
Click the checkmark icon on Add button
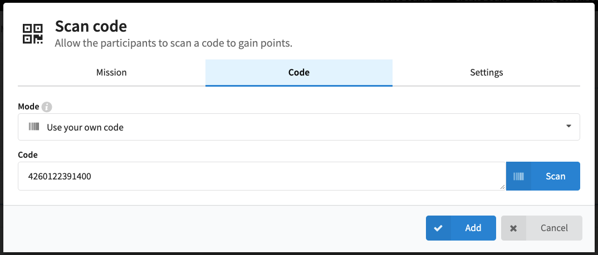tap(438, 228)
